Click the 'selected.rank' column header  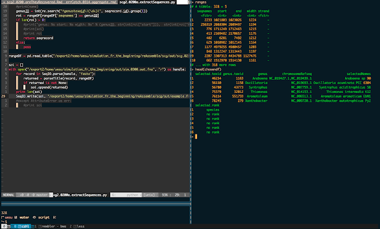coord(207,105)
